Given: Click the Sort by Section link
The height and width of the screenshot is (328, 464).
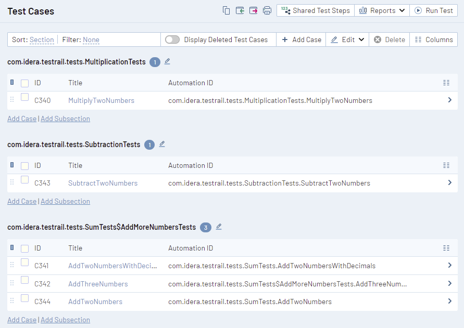Looking at the screenshot, I should click(x=42, y=40).
